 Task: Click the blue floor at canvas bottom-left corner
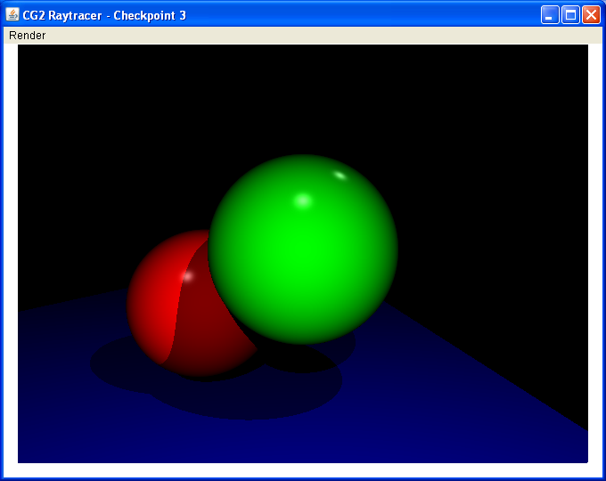(x=36, y=445)
